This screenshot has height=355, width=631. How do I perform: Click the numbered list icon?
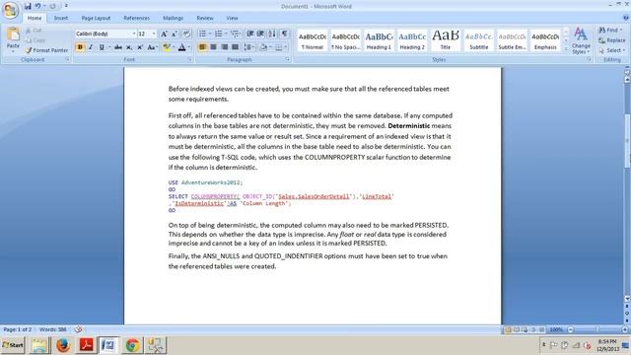(218, 34)
